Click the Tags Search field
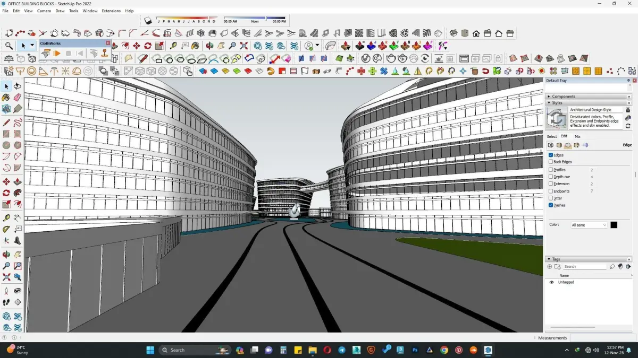The width and height of the screenshot is (638, 358). [x=585, y=266]
